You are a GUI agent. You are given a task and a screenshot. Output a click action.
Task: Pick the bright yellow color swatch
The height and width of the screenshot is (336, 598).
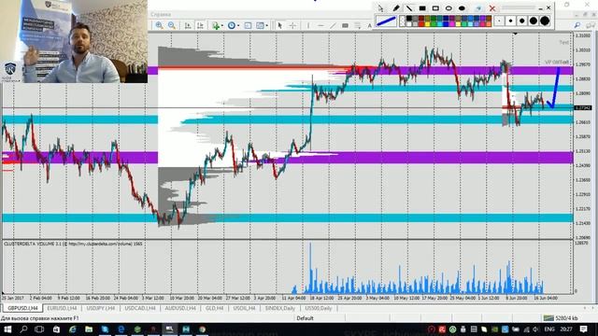428,24
